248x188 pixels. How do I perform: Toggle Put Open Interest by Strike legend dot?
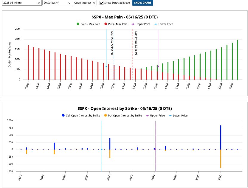pyautogui.click(x=106, y=115)
